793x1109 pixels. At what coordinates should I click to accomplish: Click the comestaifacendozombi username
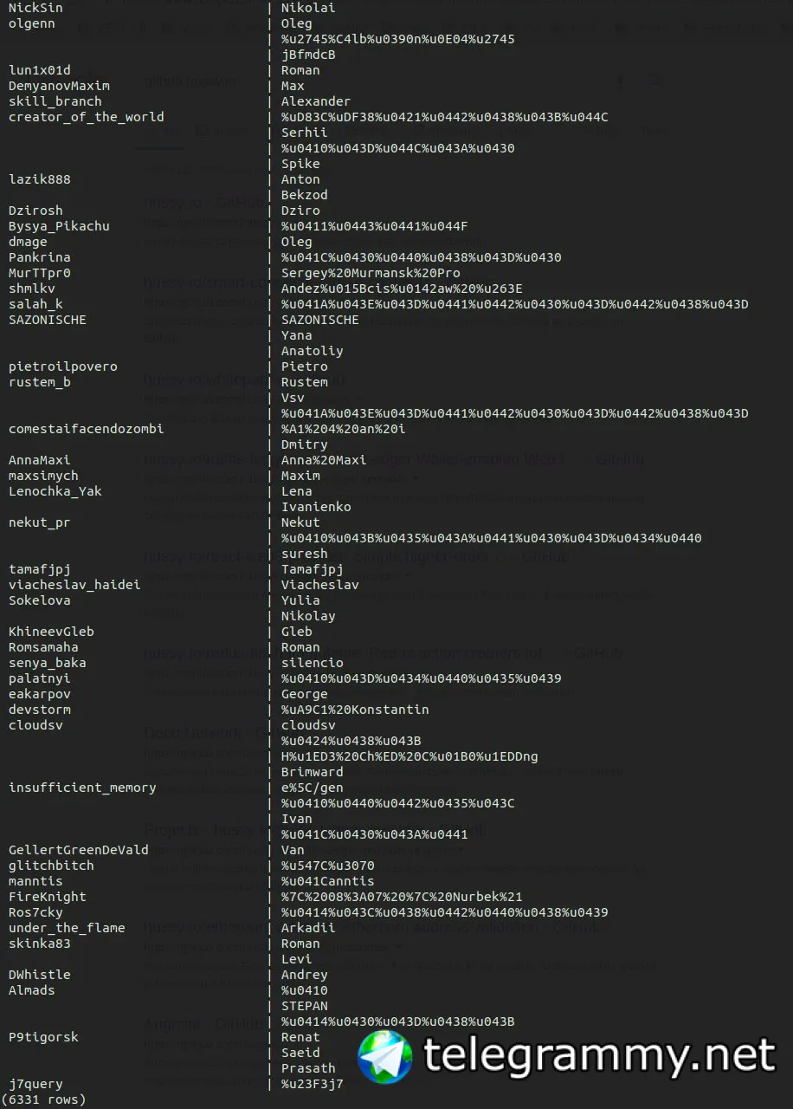87,429
